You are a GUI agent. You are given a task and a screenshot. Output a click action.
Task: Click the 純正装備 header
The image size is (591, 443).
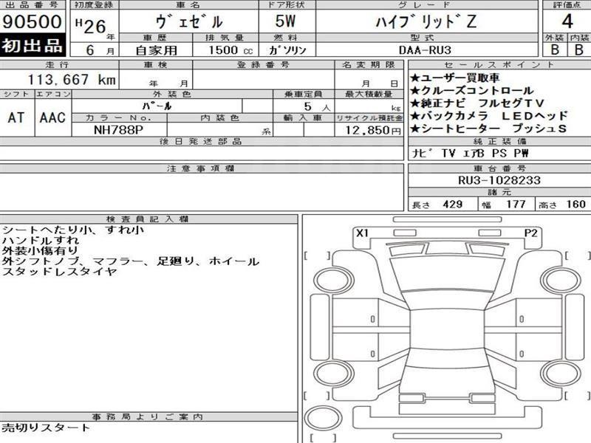499,142
